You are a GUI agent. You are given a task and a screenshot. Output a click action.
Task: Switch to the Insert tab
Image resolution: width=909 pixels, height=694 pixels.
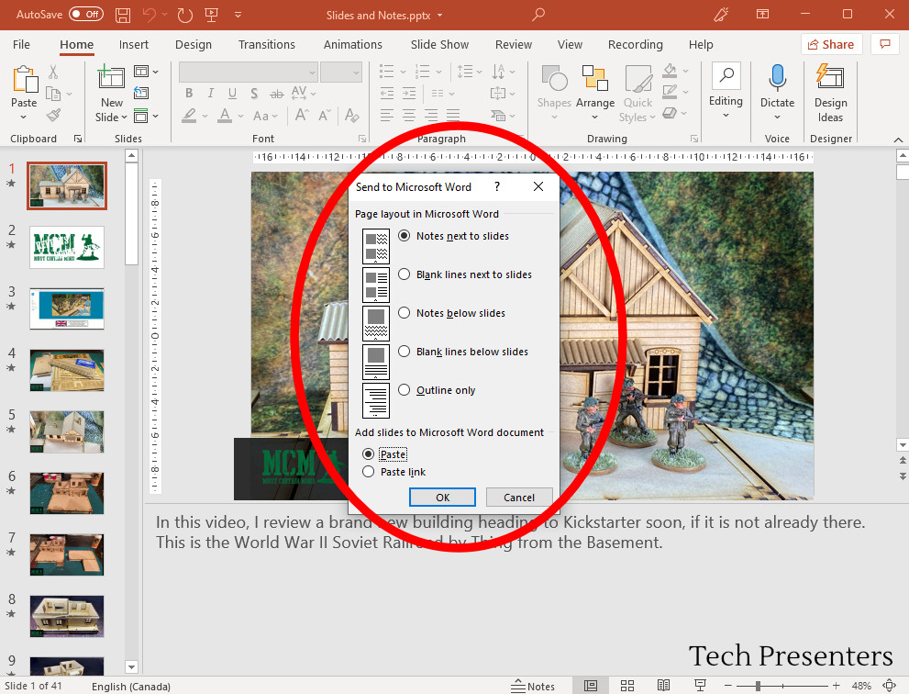133,45
